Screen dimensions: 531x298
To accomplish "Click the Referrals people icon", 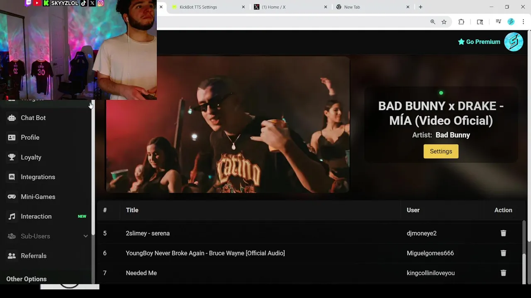I will pos(12,256).
